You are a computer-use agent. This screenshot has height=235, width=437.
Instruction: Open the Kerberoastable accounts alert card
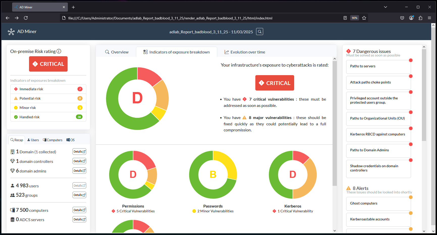378,220
